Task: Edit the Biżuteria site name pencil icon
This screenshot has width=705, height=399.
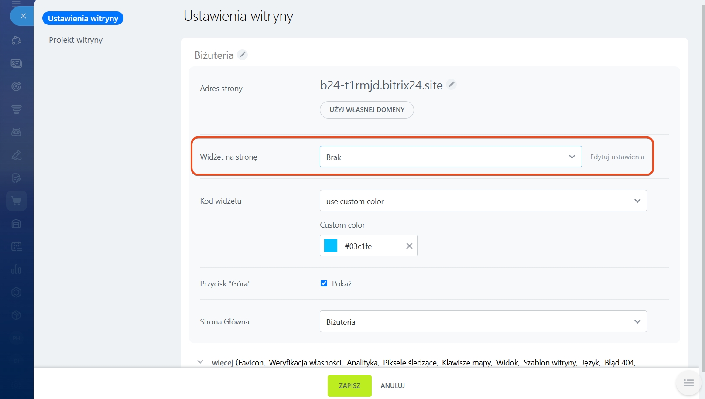Action: (x=243, y=55)
